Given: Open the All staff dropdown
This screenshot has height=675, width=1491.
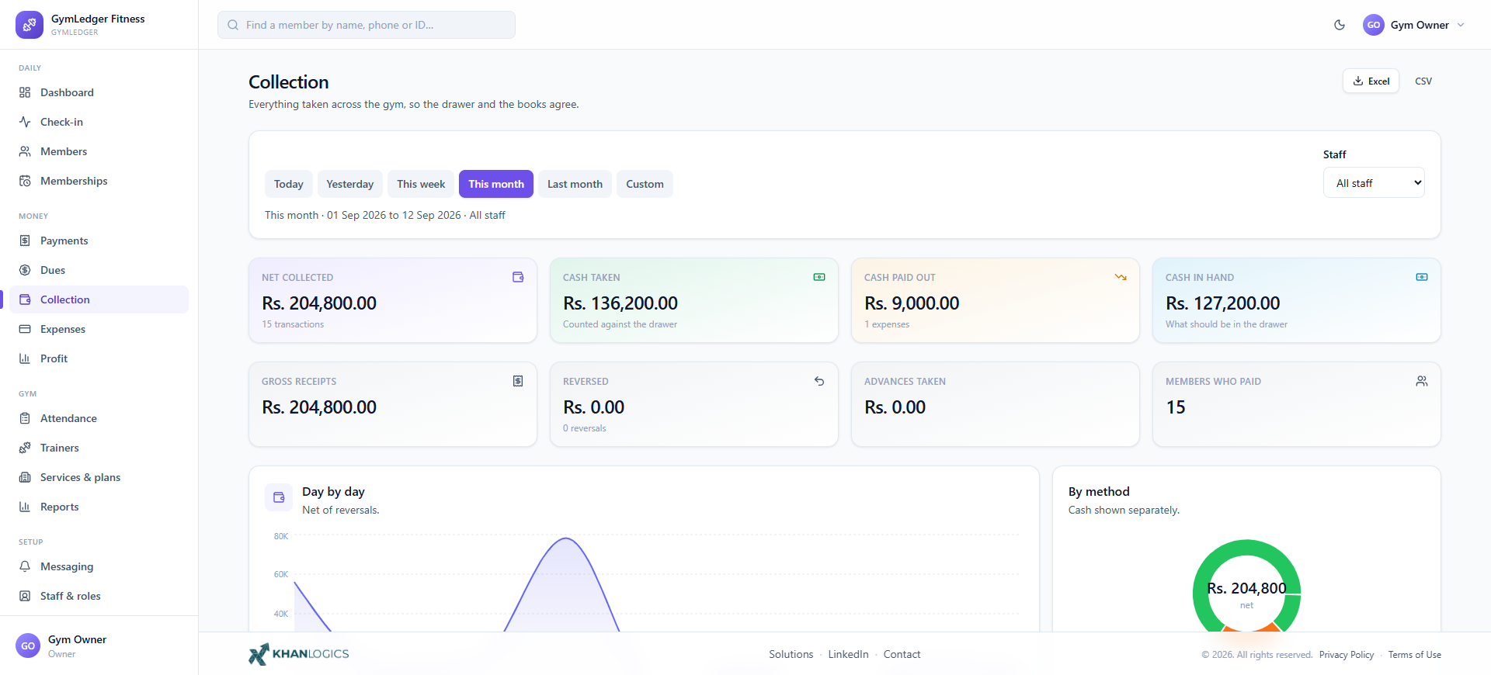Looking at the screenshot, I should coord(1374,183).
